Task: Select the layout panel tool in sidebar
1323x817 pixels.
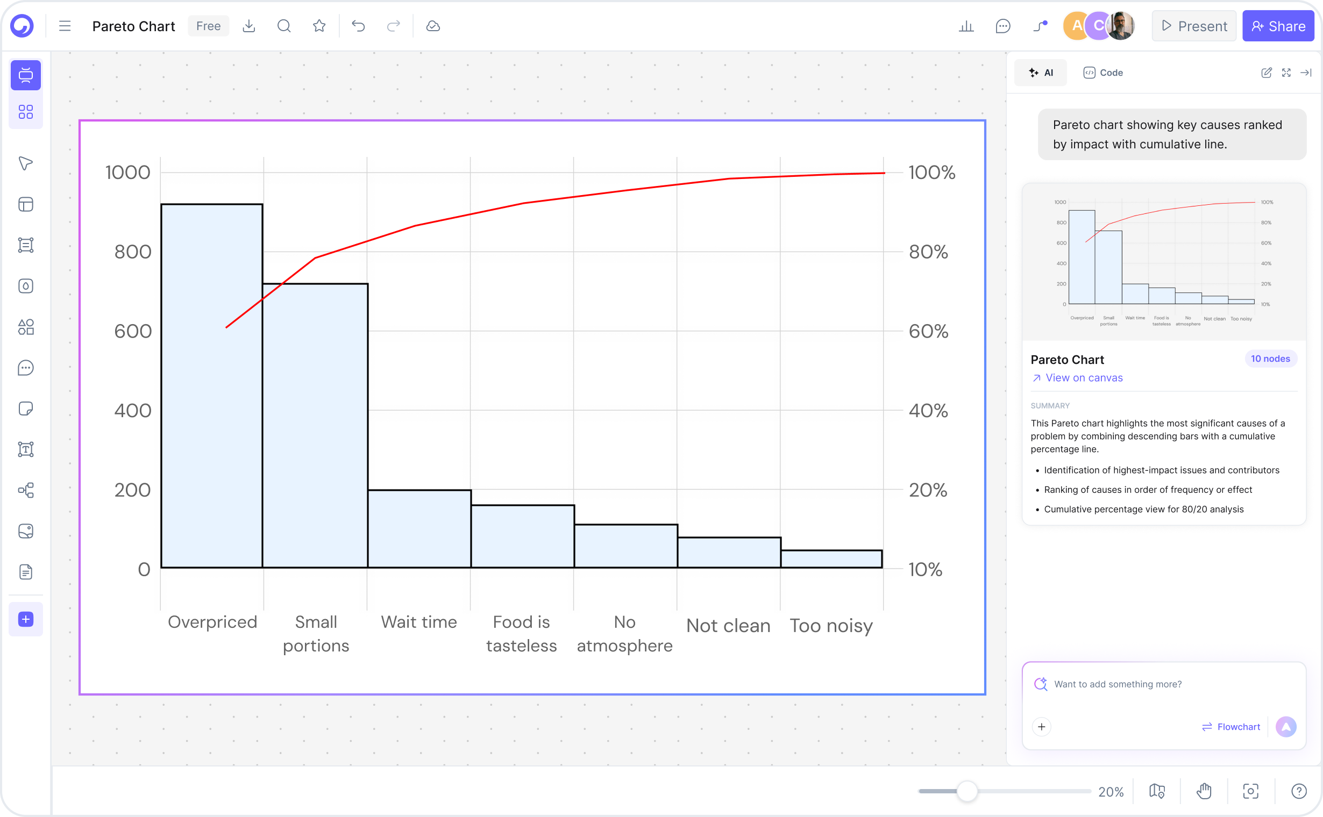Action: [x=25, y=204]
